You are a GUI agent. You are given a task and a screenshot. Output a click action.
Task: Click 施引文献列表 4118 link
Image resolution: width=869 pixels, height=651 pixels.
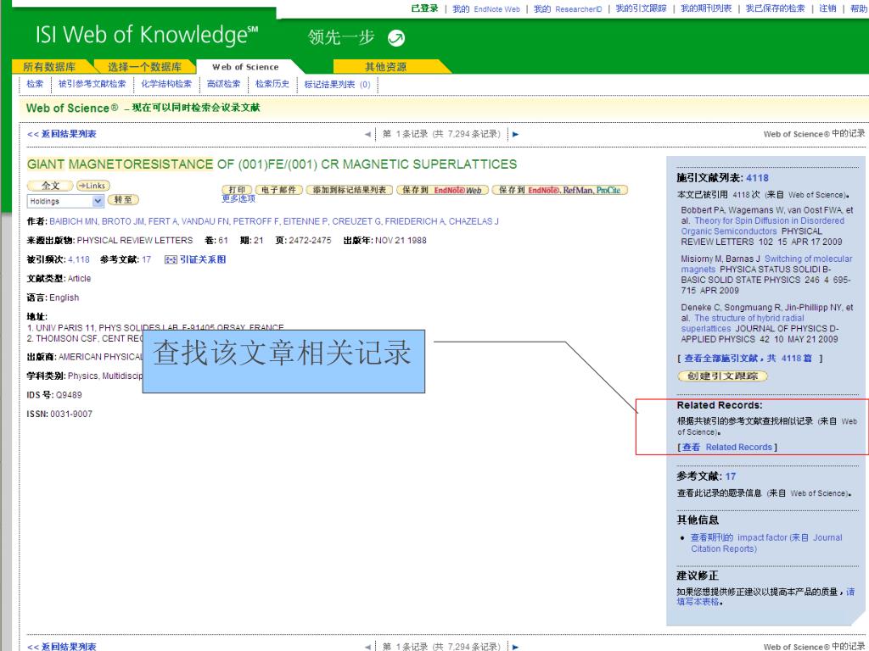click(x=757, y=178)
